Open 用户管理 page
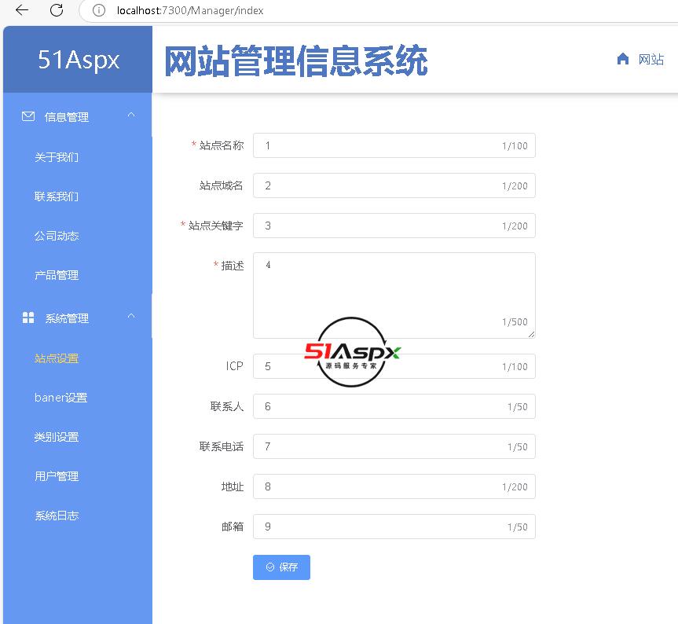The height and width of the screenshot is (624, 678). pos(57,476)
